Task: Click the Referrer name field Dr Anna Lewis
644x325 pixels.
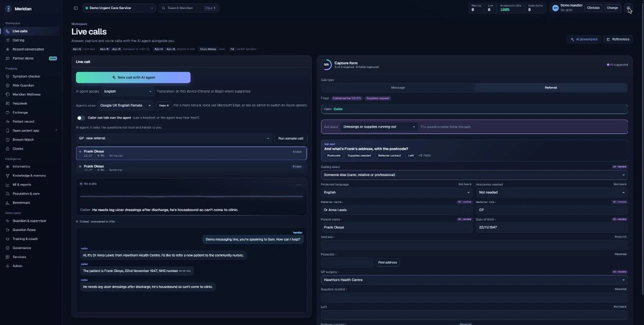Action: pos(396,210)
